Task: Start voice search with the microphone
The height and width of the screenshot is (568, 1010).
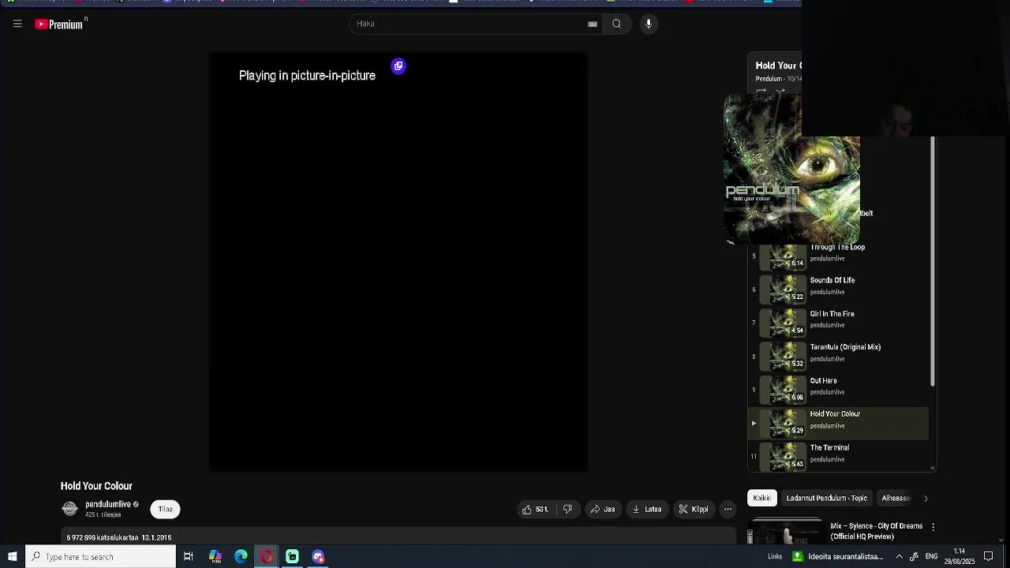Action: [649, 24]
